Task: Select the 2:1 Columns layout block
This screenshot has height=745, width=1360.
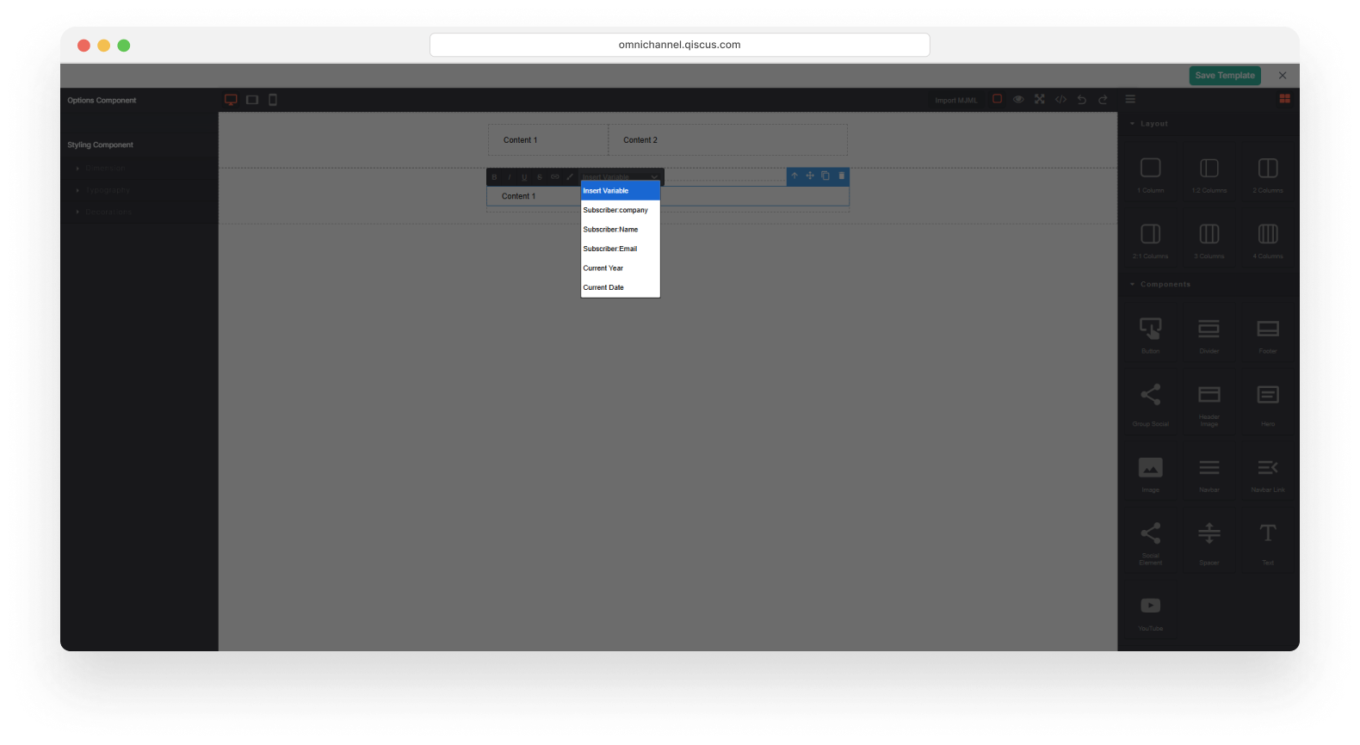Action: pyautogui.click(x=1151, y=238)
